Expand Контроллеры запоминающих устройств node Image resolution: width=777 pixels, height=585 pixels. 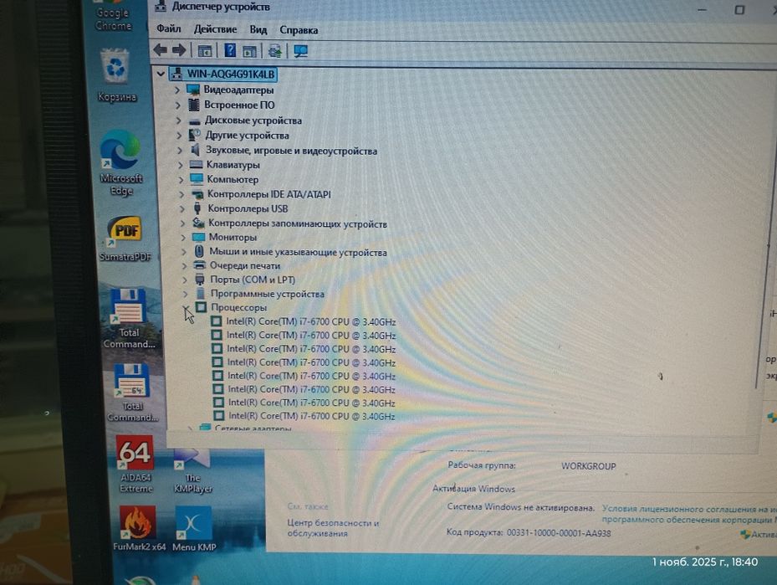click(x=182, y=223)
